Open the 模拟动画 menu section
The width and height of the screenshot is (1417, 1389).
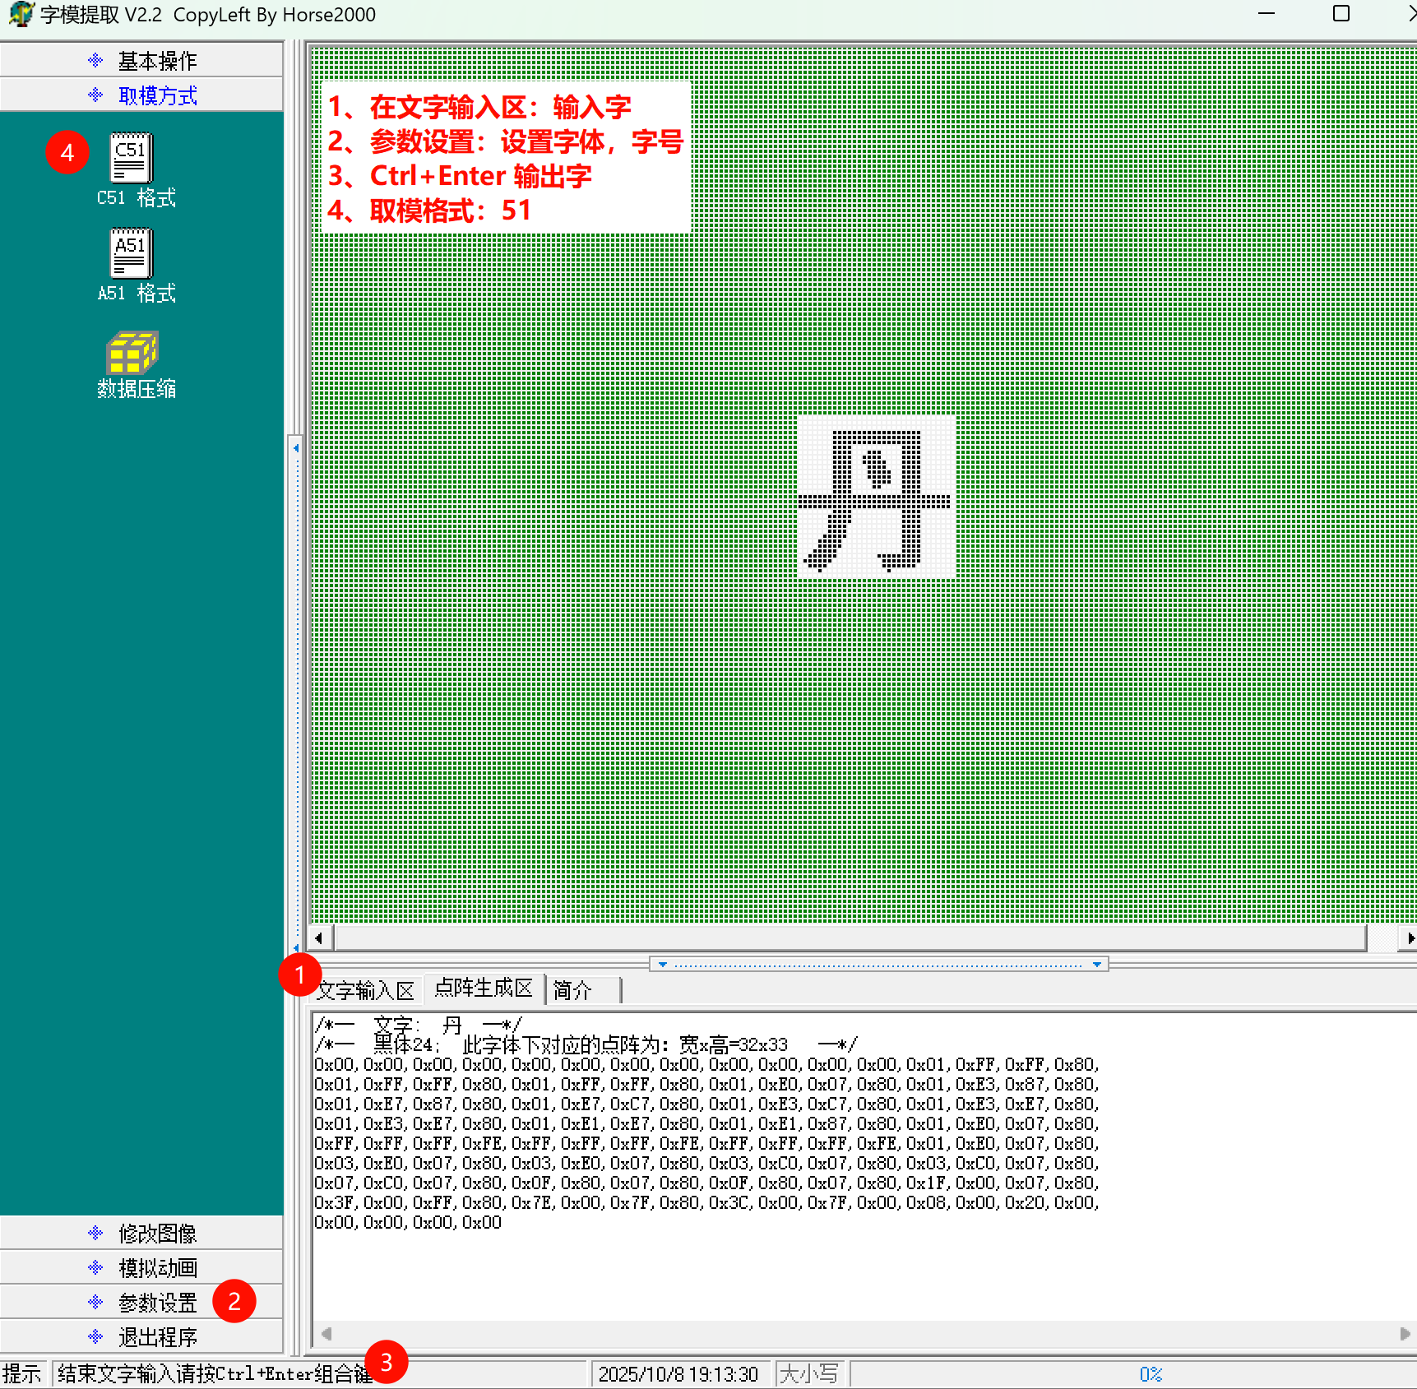(x=141, y=1267)
